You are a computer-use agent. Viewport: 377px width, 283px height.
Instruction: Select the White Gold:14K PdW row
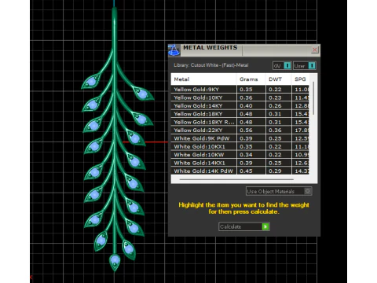tap(240, 171)
